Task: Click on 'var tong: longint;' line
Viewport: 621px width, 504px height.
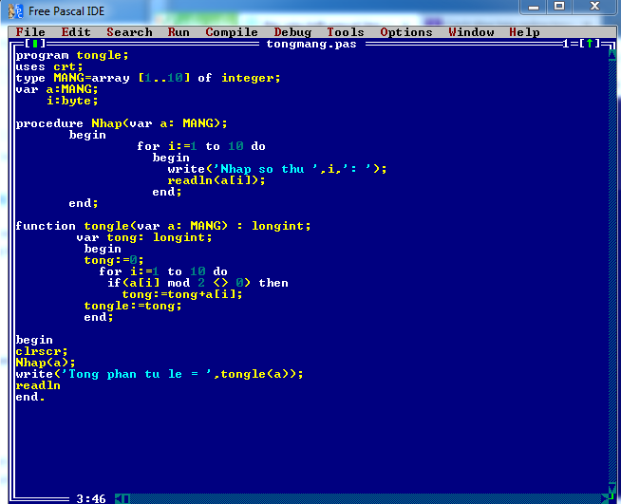Action: [x=144, y=237]
